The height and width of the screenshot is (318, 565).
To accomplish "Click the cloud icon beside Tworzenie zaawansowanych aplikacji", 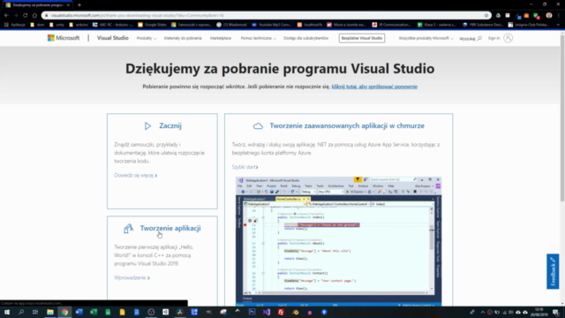I will tap(258, 125).
